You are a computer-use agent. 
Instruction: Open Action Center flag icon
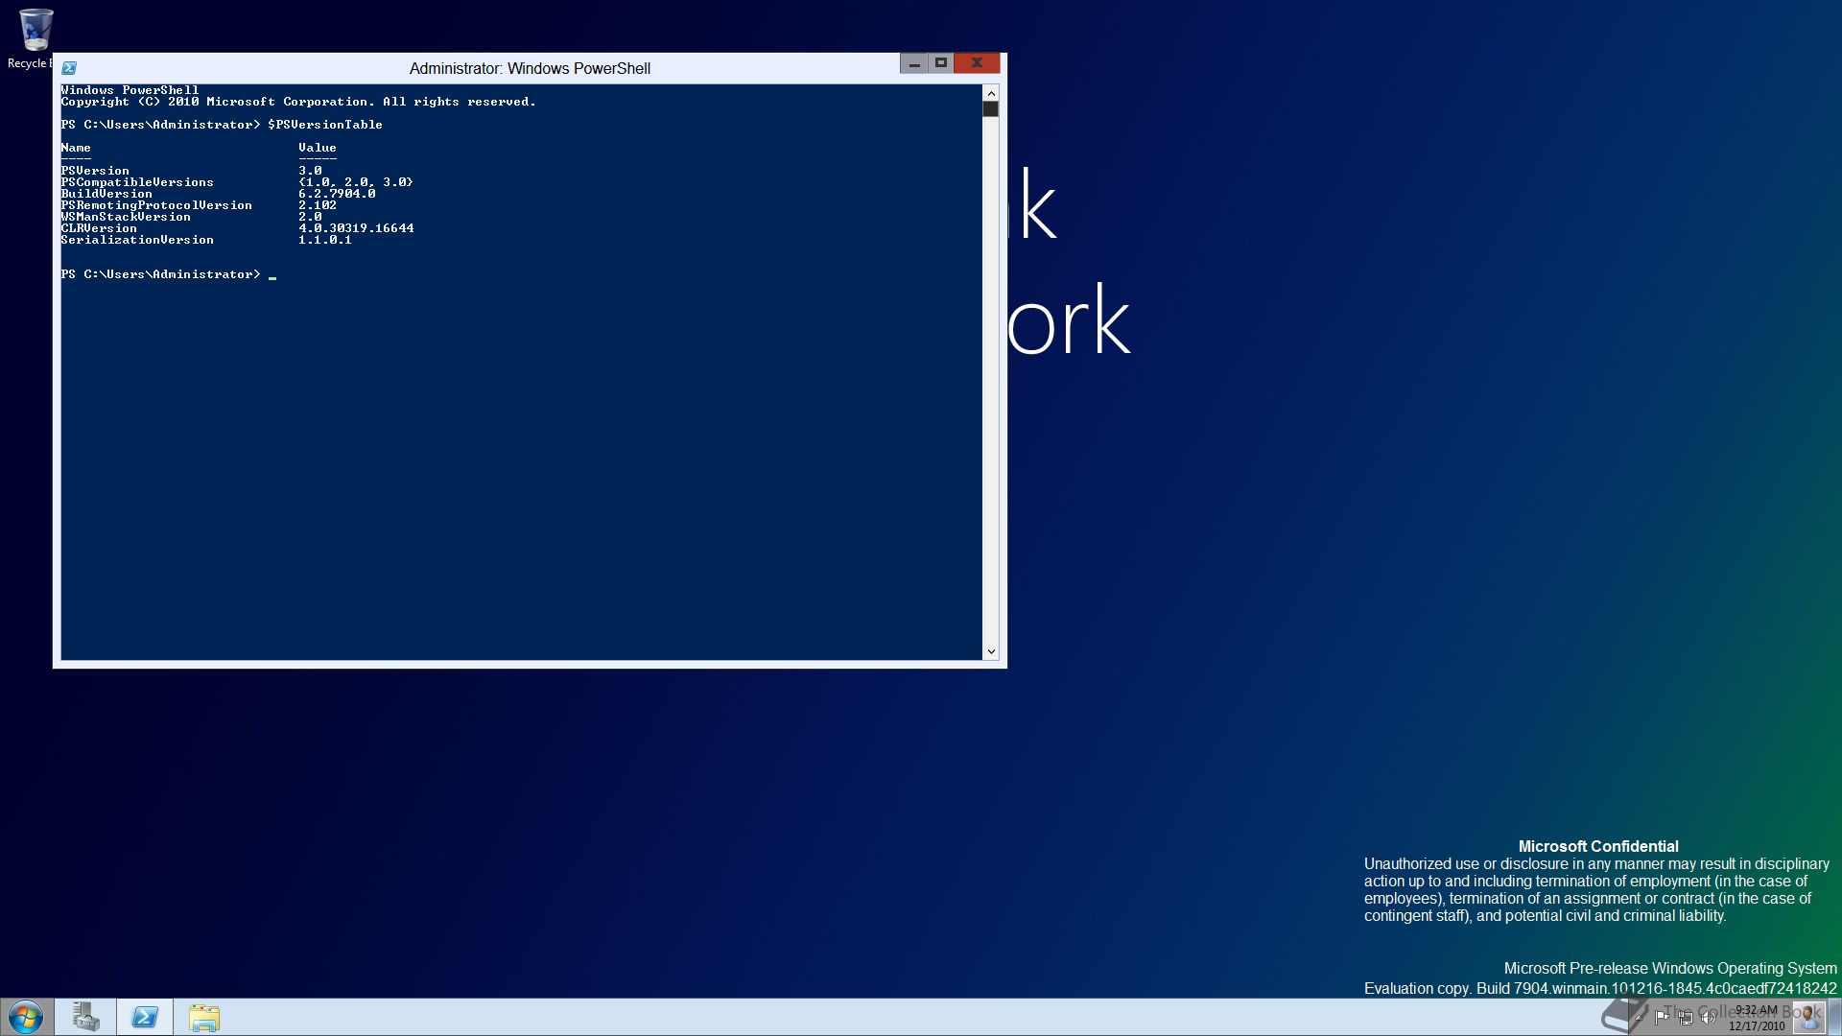point(1662,1017)
